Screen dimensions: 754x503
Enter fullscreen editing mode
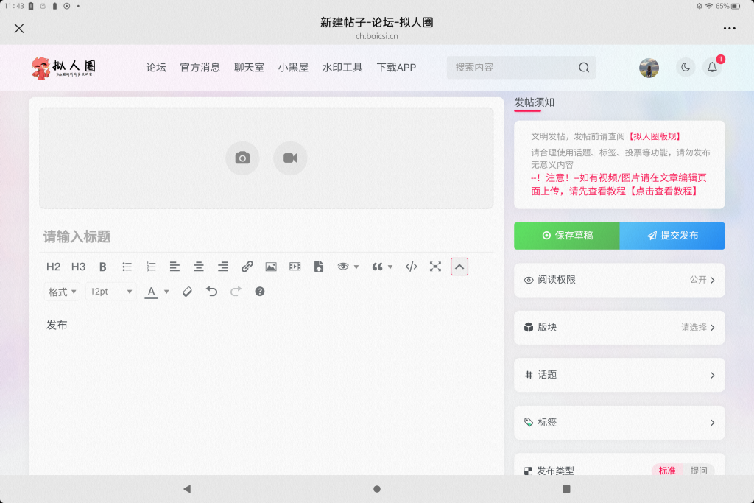tap(435, 267)
